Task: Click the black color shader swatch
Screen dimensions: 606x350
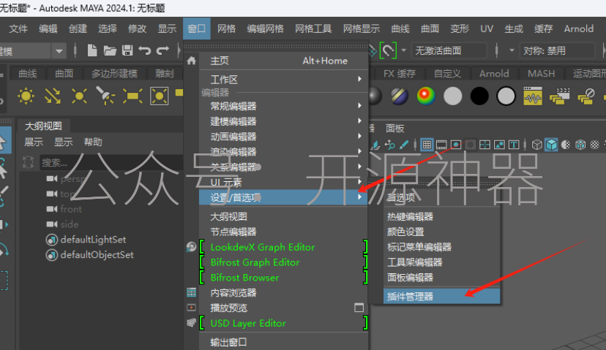Action: 479,96
